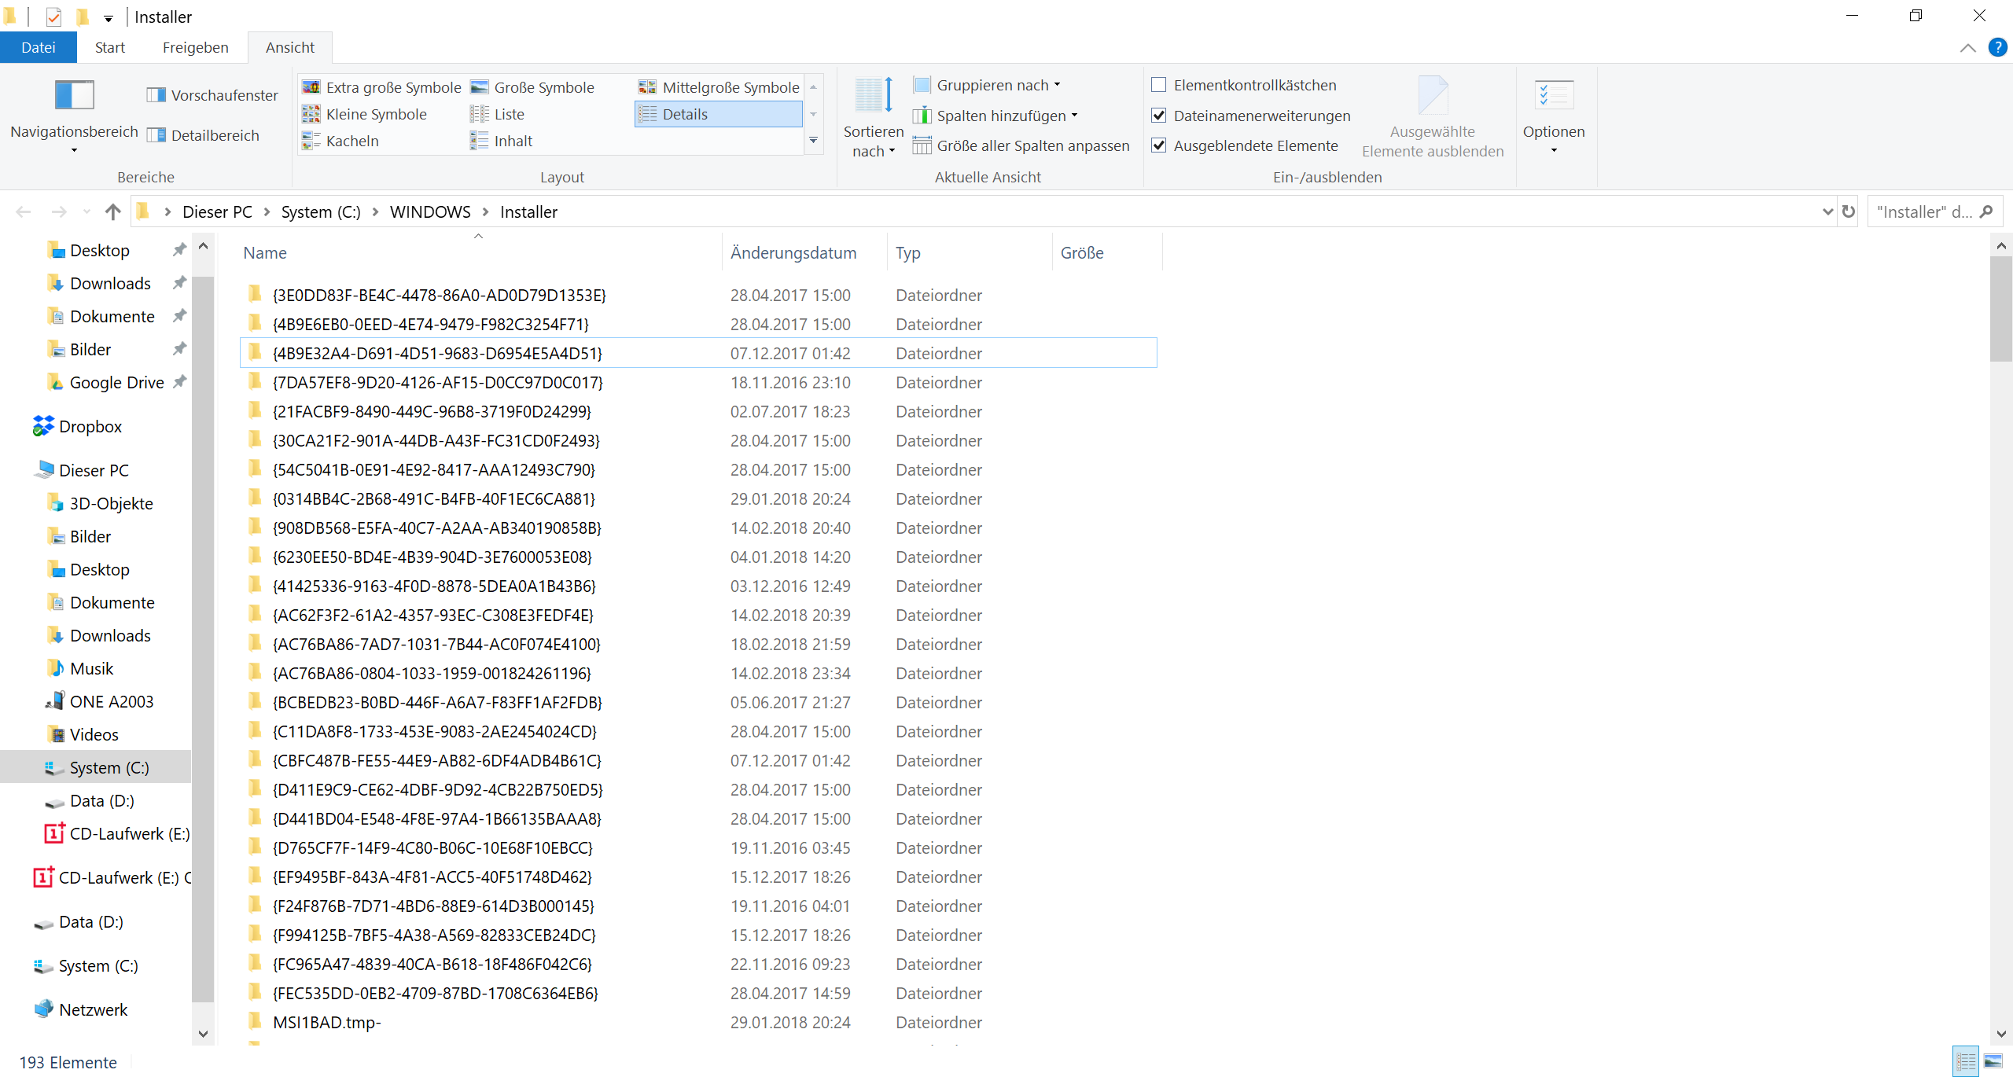Select folder {4B9E32A4-D691-4D51-9683-D6954E5A4D51}
The width and height of the screenshot is (2013, 1077).
(698, 353)
